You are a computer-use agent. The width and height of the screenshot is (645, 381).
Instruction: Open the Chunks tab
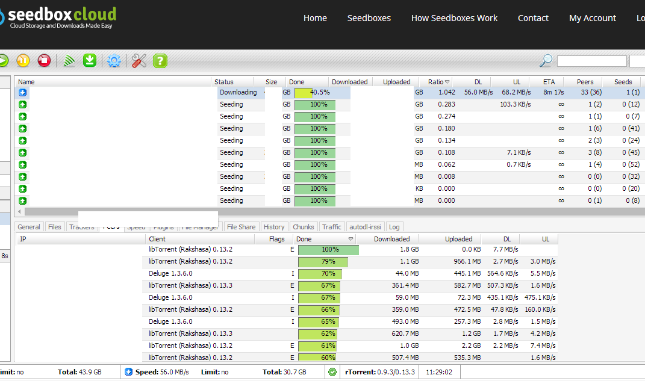tap(303, 227)
